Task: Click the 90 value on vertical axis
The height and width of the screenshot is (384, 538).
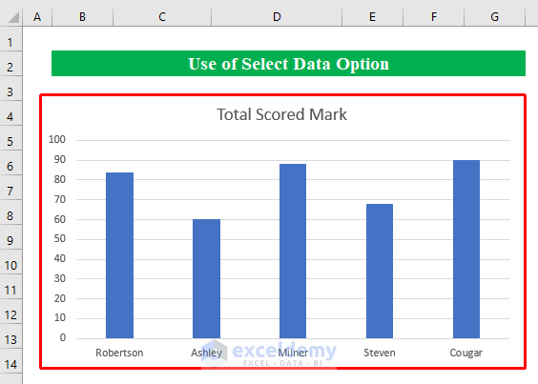Action: point(60,159)
